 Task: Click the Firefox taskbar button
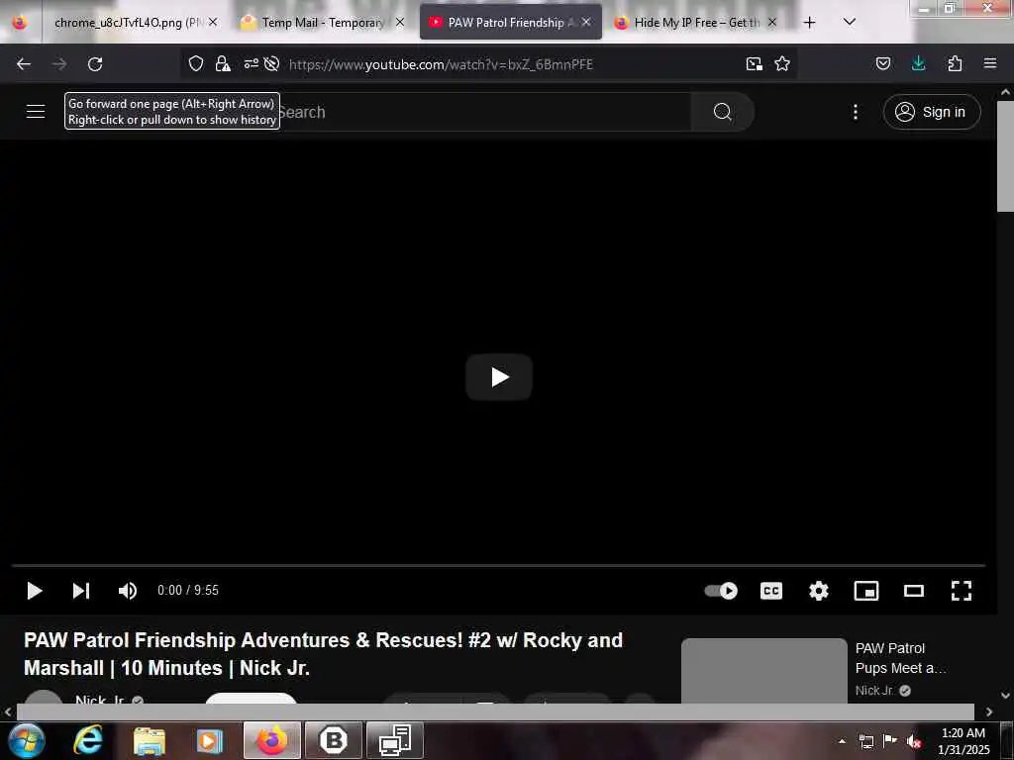tap(272, 740)
